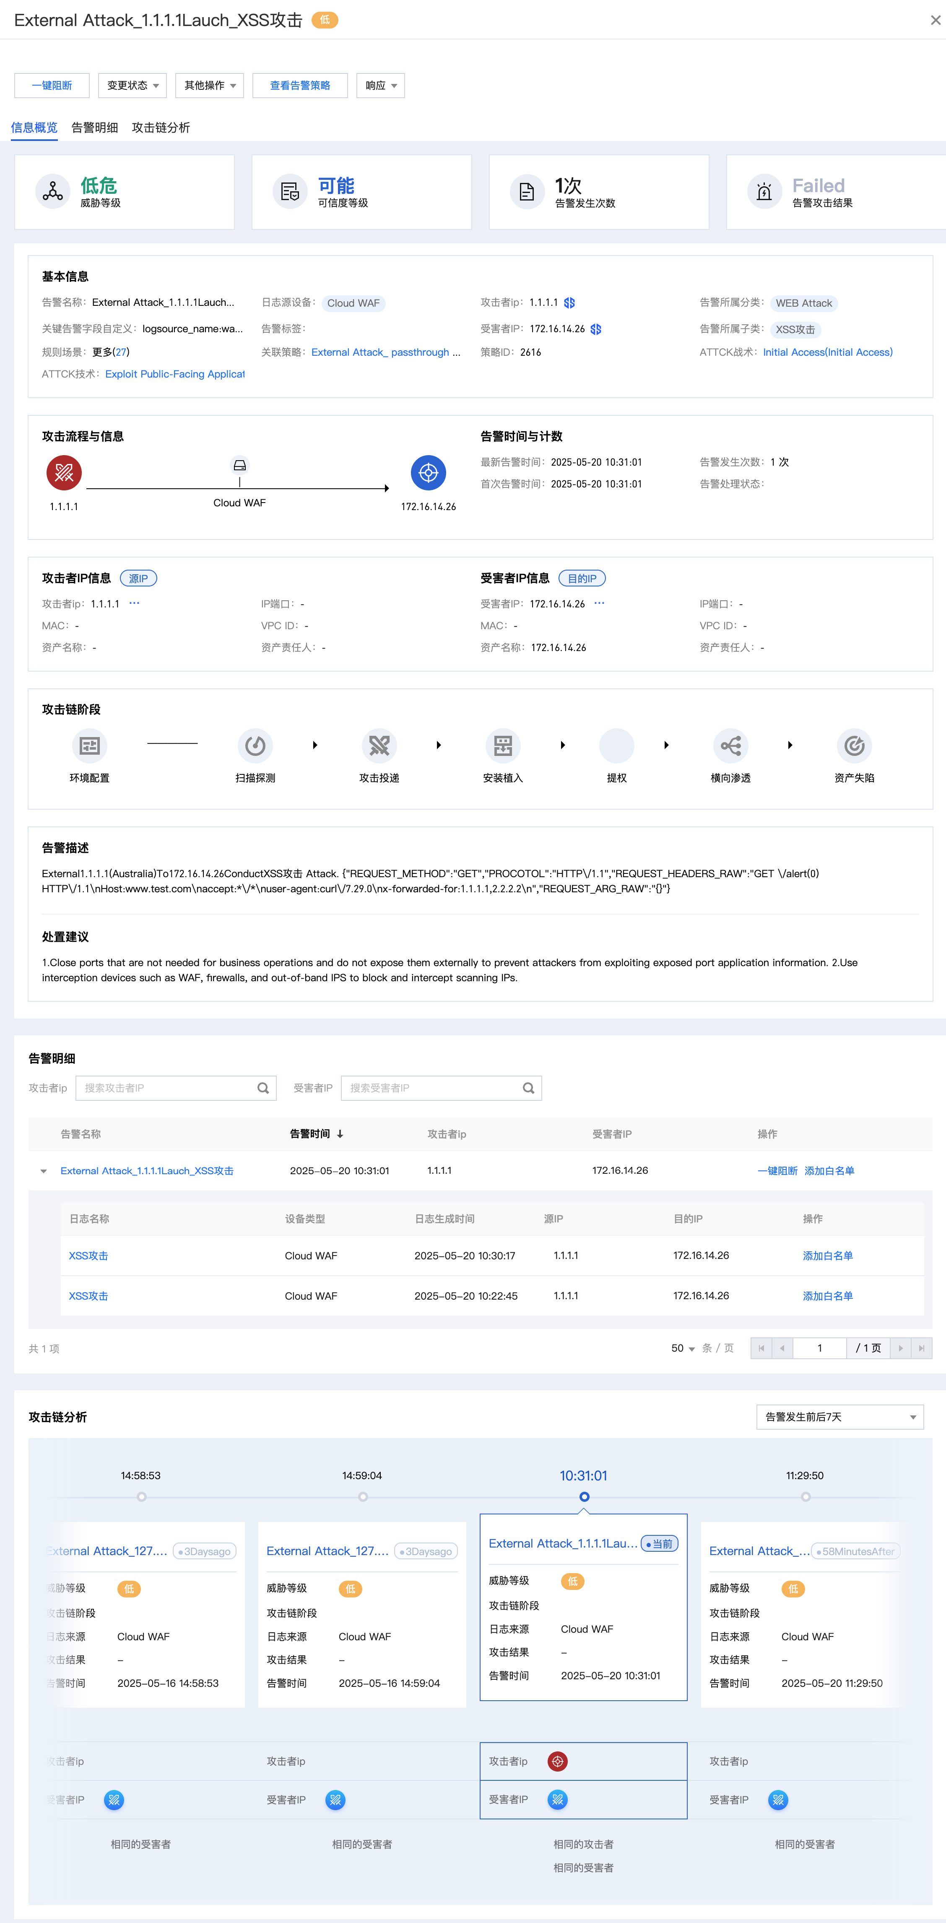The width and height of the screenshot is (946, 1923).
Task: Switch to the 攻击链分析 tab
Action: point(161,128)
